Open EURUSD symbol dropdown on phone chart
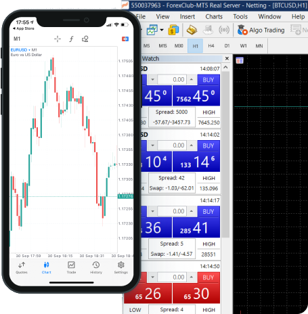308x314 pixels. point(20,49)
